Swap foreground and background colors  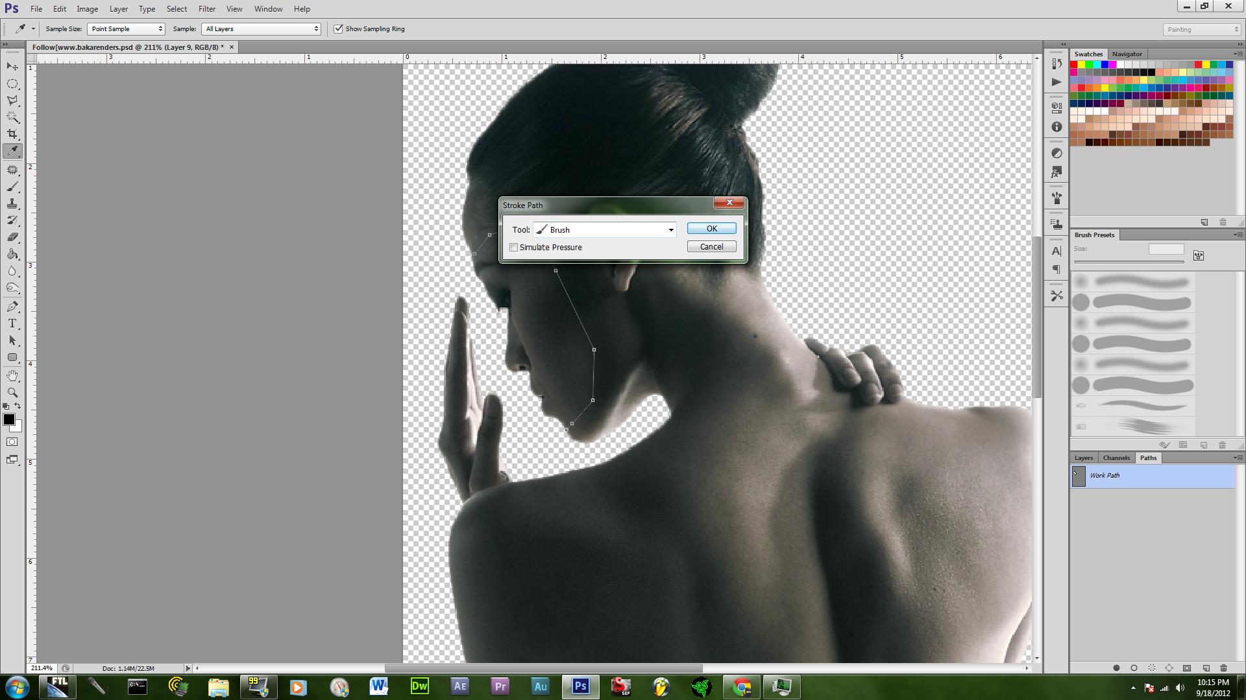tap(18, 406)
